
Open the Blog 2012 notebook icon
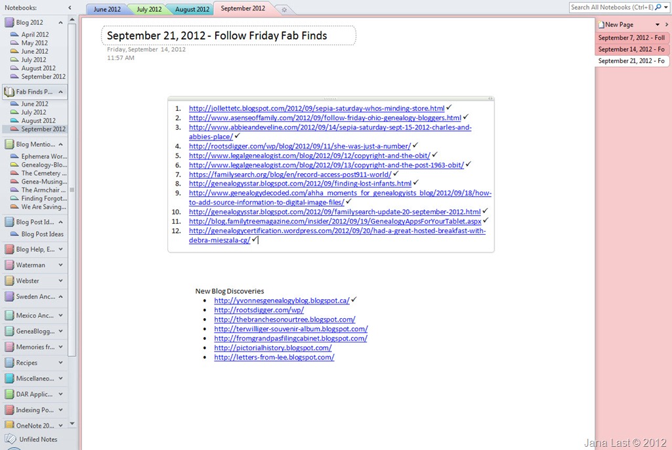pos(9,22)
